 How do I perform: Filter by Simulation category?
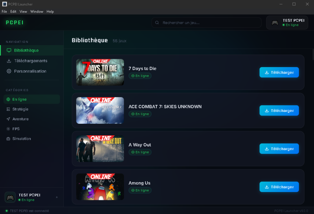tap(32, 139)
